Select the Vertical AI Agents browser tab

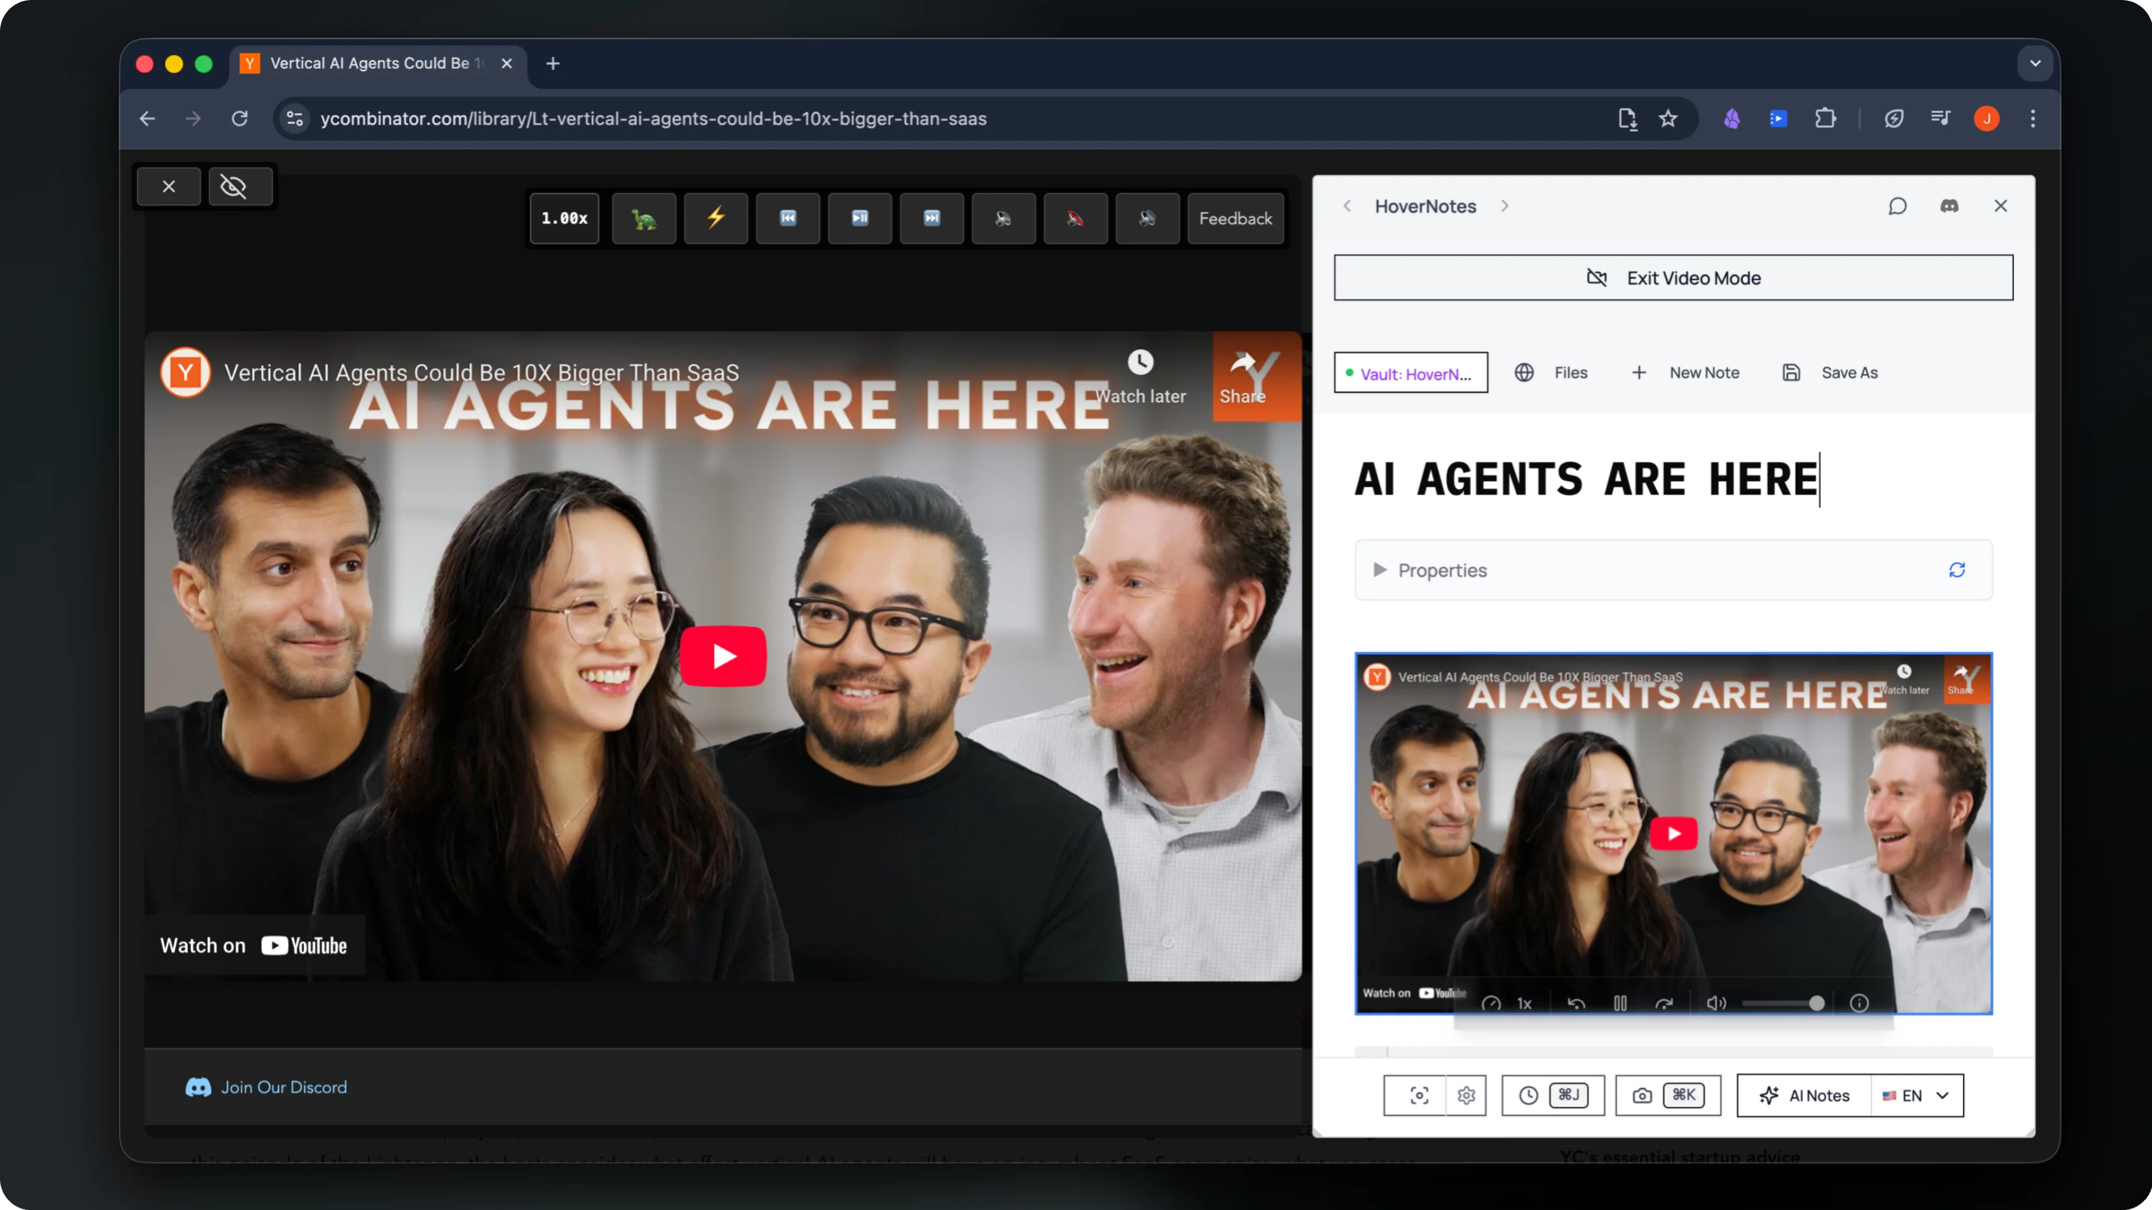377,63
